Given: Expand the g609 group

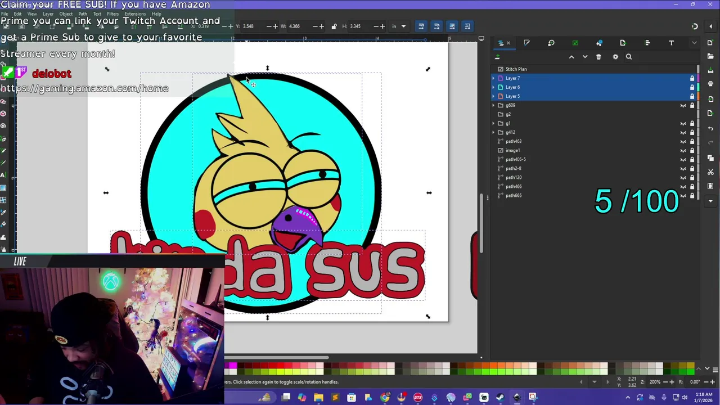Looking at the screenshot, I should click(x=494, y=105).
